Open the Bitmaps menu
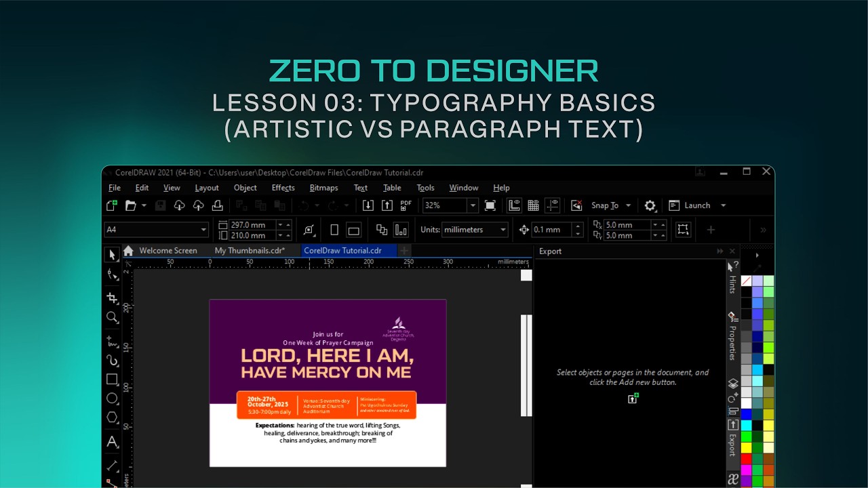Viewport: 868px width, 488px height. click(323, 188)
